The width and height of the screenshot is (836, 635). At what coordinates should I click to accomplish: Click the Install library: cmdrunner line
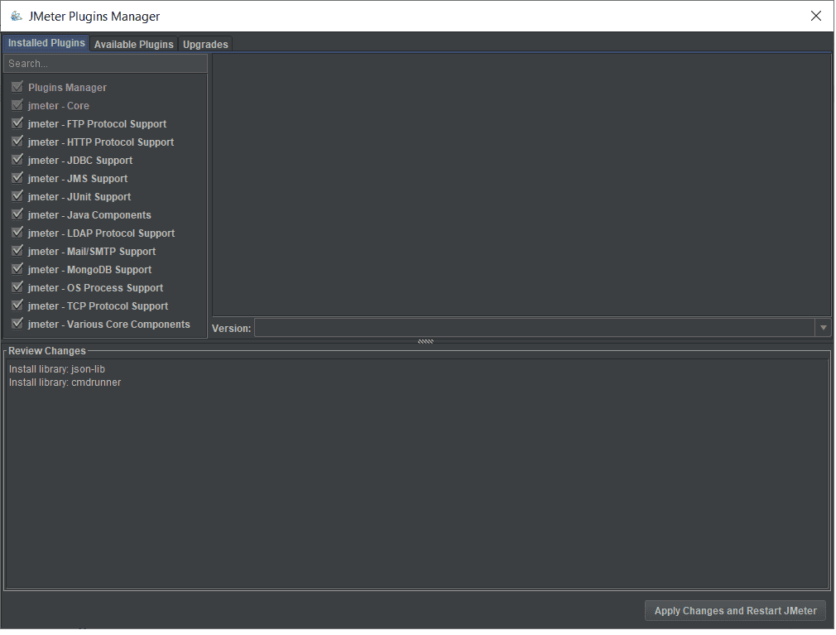click(65, 382)
